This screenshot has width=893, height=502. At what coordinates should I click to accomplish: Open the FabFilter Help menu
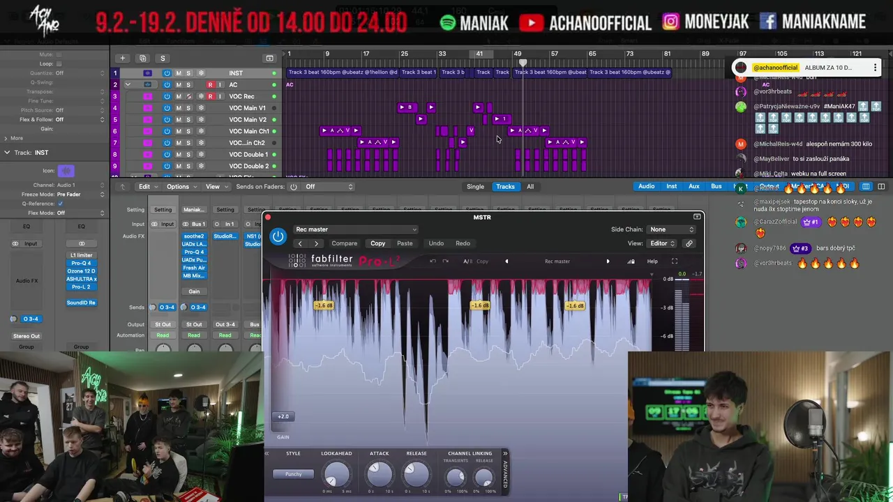[652, 261]
